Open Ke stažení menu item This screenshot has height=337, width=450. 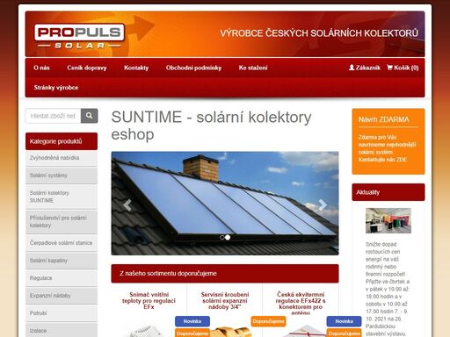[253, 68]
